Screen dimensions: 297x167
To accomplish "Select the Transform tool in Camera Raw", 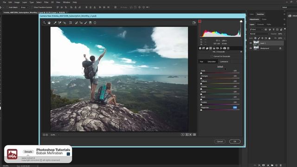I will (71, 23).
